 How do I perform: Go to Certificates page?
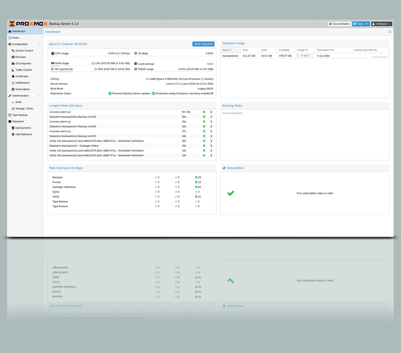click(x=22, y=77)
